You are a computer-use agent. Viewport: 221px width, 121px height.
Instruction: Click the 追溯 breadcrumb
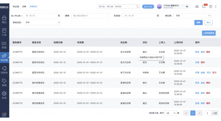[x=24, y=7]
